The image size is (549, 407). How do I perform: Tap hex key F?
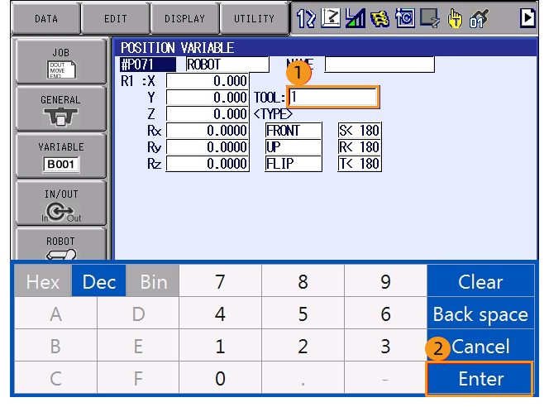[x=138, y=377]
